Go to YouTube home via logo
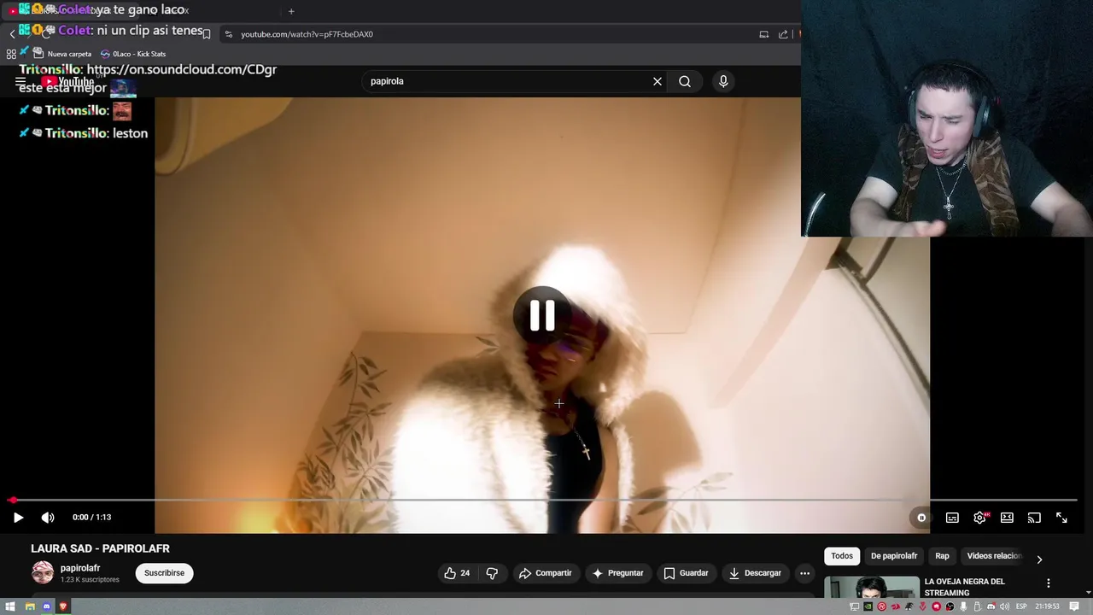 [x=68, y=82]
